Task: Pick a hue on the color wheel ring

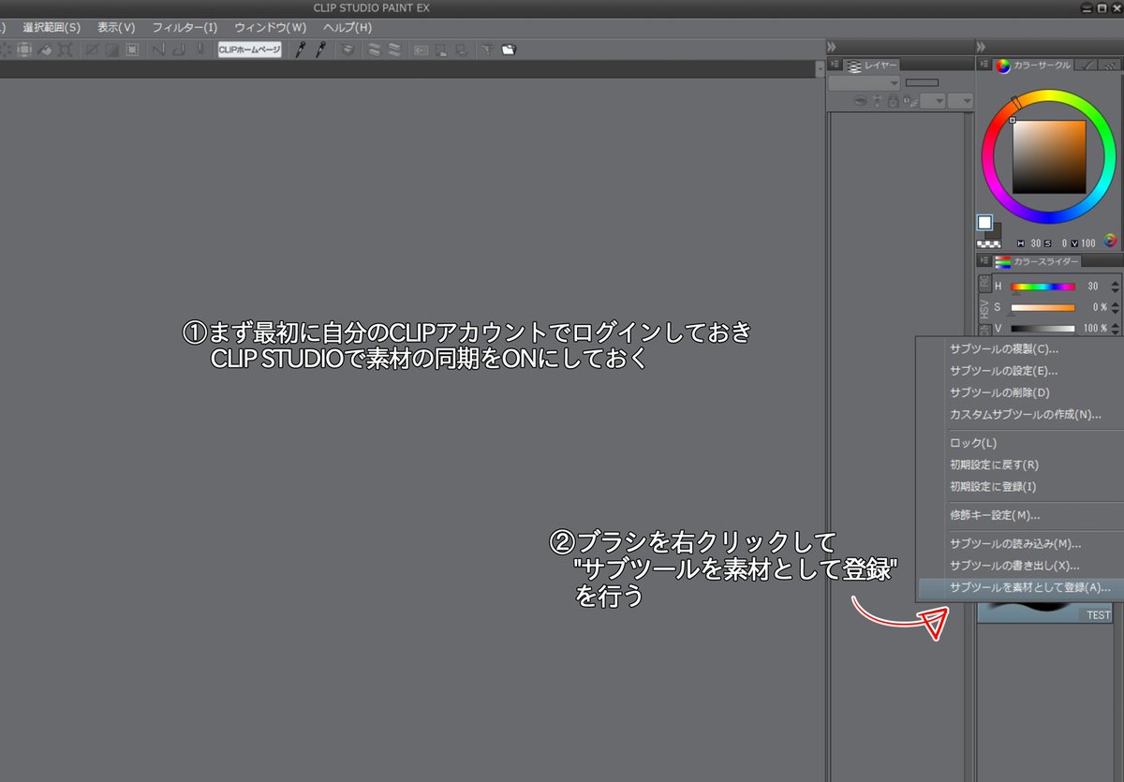Action: 1048,96
